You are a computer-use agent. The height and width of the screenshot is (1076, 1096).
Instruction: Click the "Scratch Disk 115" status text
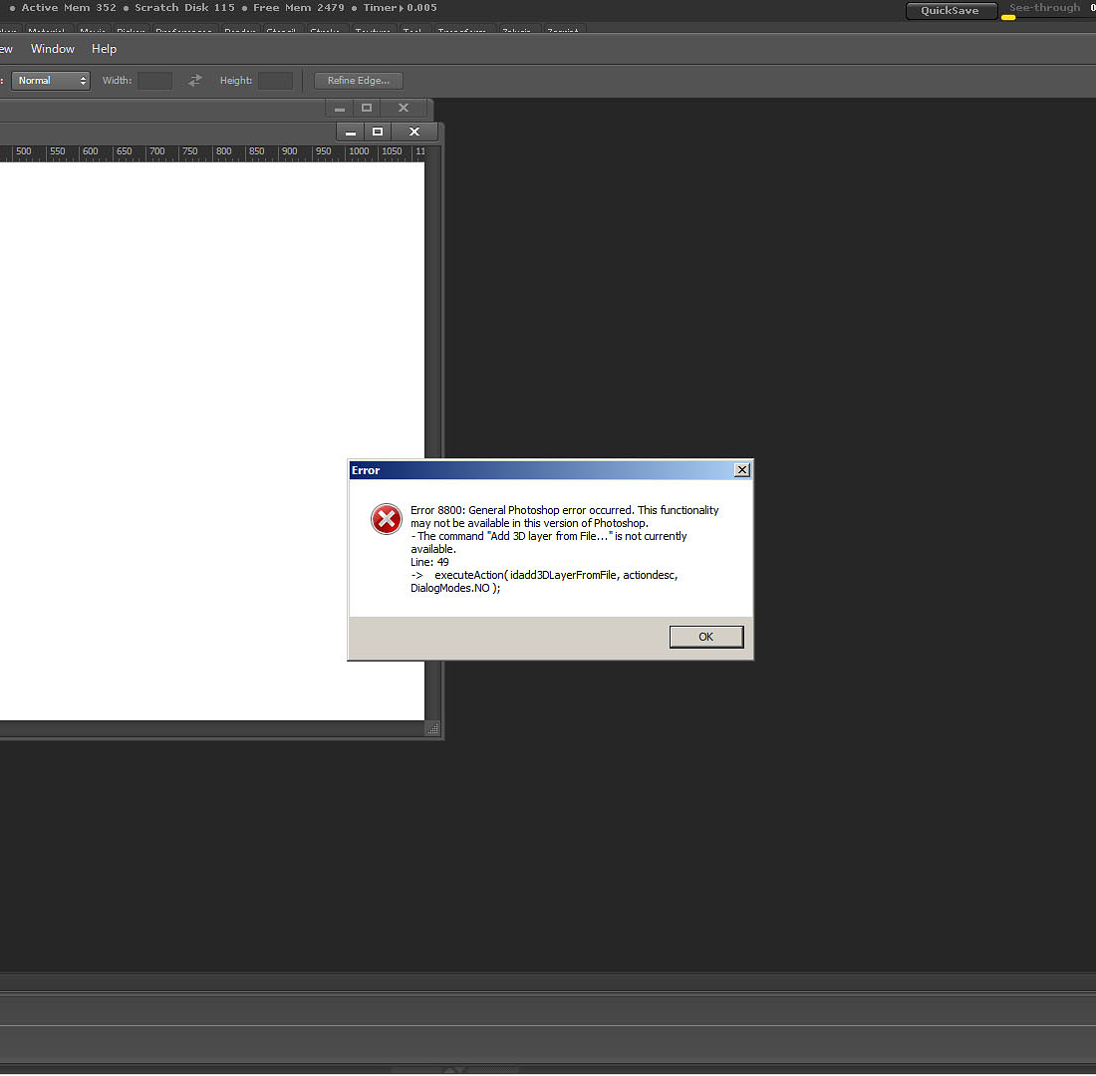pos(184,8)
